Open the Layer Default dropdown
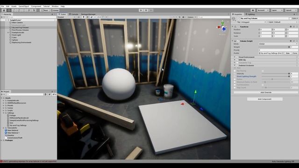This screenshot has height=168, width=299. tap(285, 22)
